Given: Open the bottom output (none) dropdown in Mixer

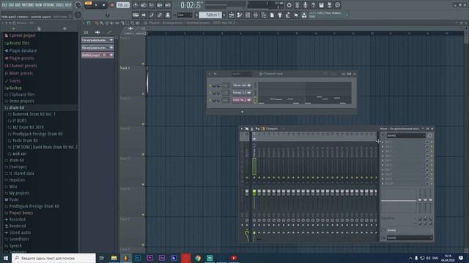Looking at the screenshot, I should pyautogui.click(x=409, y=237).
